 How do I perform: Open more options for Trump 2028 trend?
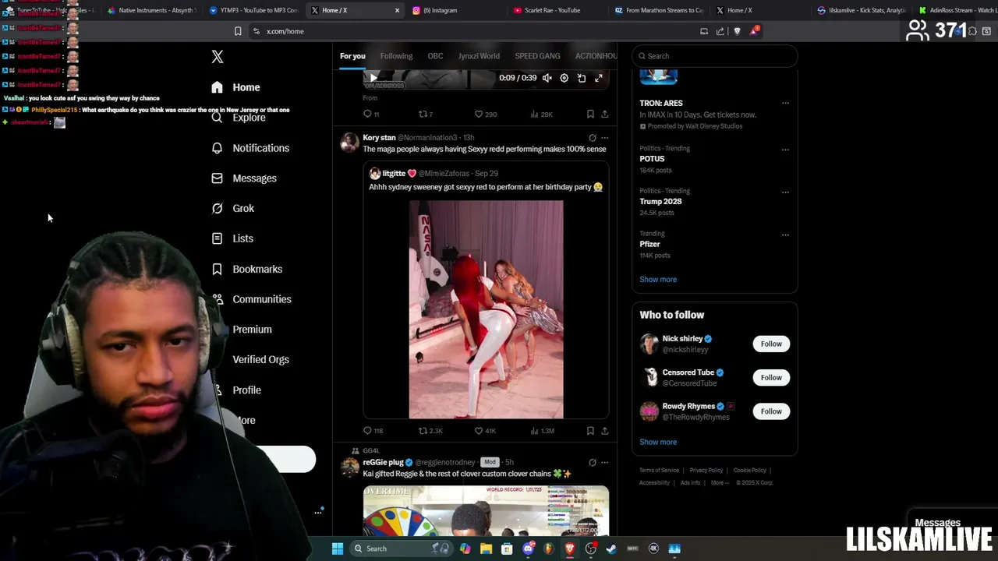click(785, 192)
